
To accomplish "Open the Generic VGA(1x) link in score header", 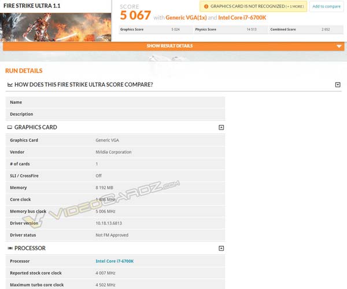I will [x=187, y=18].
